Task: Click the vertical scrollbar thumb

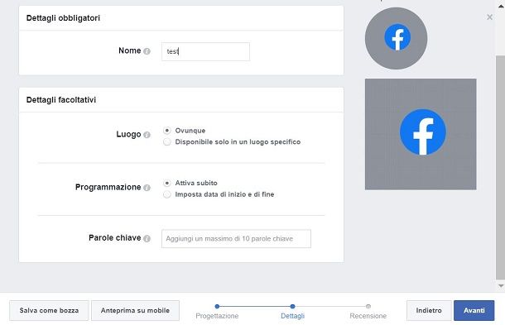Action: pyautogui.click(x=501, y=167)
